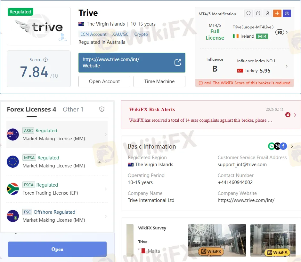This screenshot has width=301, height=262.
Task: Click the orange plus icon
Action: point(277,13)
